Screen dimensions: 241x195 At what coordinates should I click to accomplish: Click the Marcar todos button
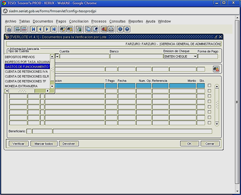point(44,144)
